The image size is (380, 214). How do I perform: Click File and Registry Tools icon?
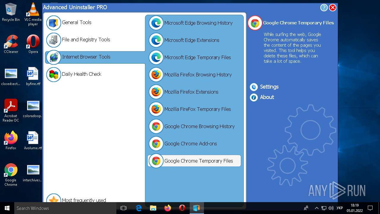[x=54, y=40]
